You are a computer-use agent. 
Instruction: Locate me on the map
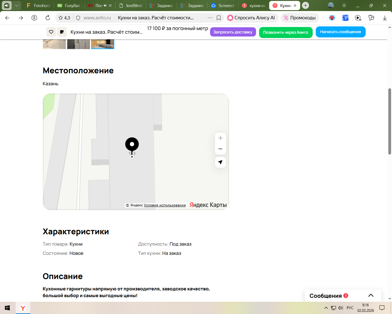pos(221,162)
